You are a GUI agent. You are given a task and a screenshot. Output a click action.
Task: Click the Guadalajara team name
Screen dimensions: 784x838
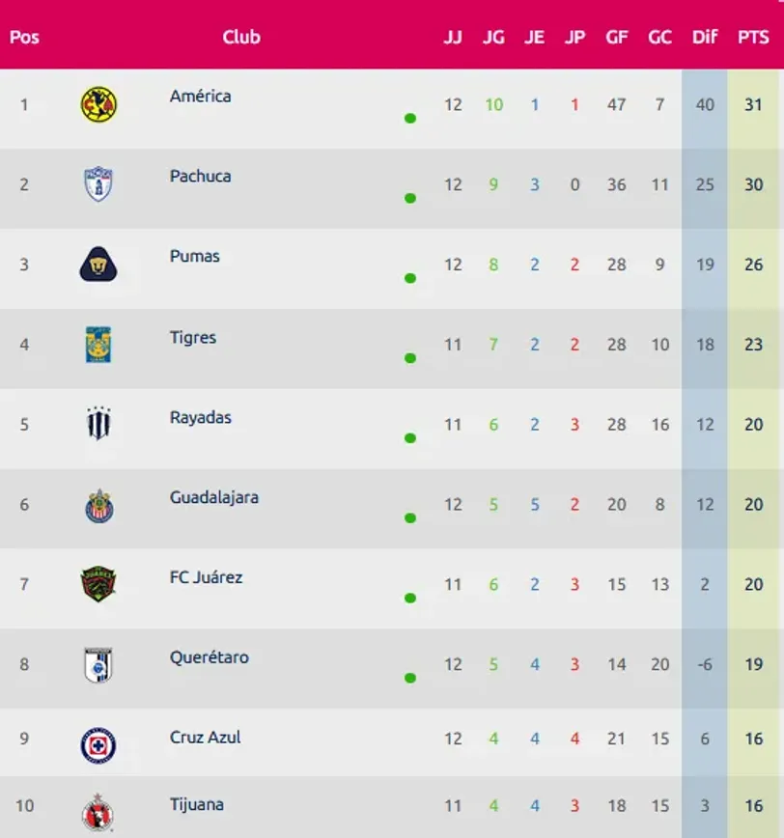(x=213, y=497)
